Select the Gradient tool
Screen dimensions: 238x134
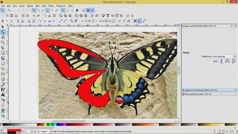(3, 116)
